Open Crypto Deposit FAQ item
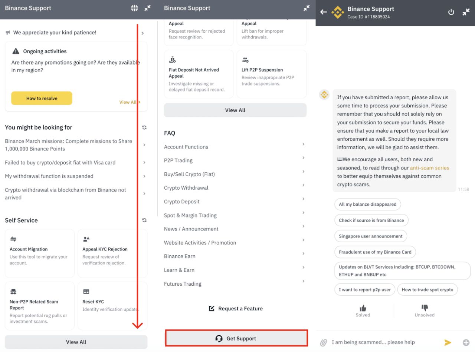The width and height of the screenshot is (475, 352). pos(235,202)
